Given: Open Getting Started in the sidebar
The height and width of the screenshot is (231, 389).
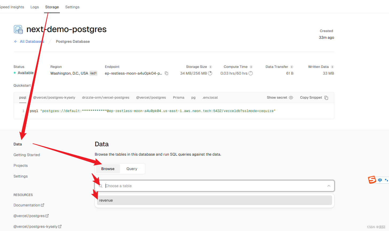Looking at the screenshot, I should click(27, 155).
